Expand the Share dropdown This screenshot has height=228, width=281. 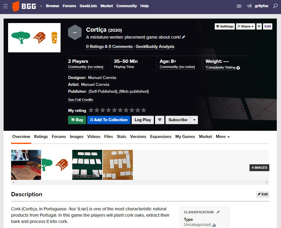(x=246, y=26)
